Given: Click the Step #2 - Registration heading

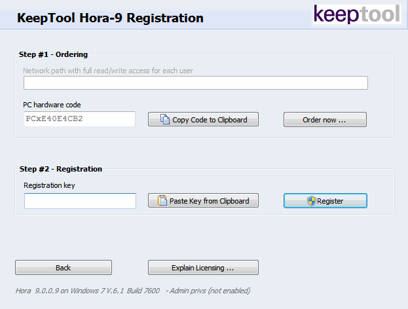Looking at the screenshot, I should pos(61,169).
